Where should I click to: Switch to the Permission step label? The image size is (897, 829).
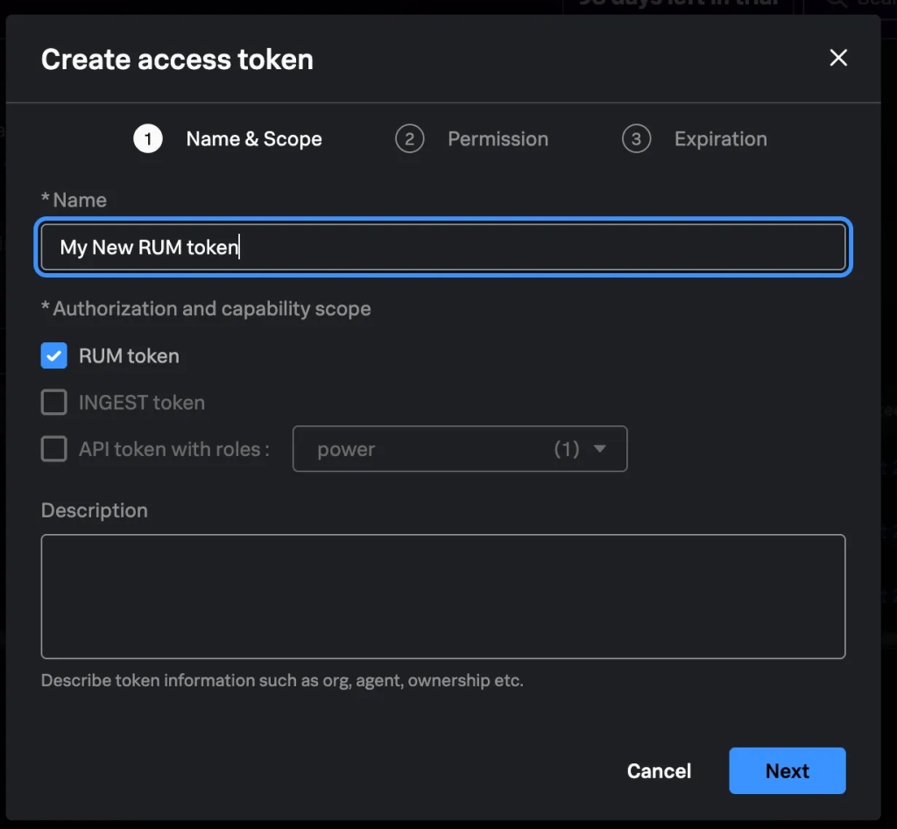click(x=498, y=139)
